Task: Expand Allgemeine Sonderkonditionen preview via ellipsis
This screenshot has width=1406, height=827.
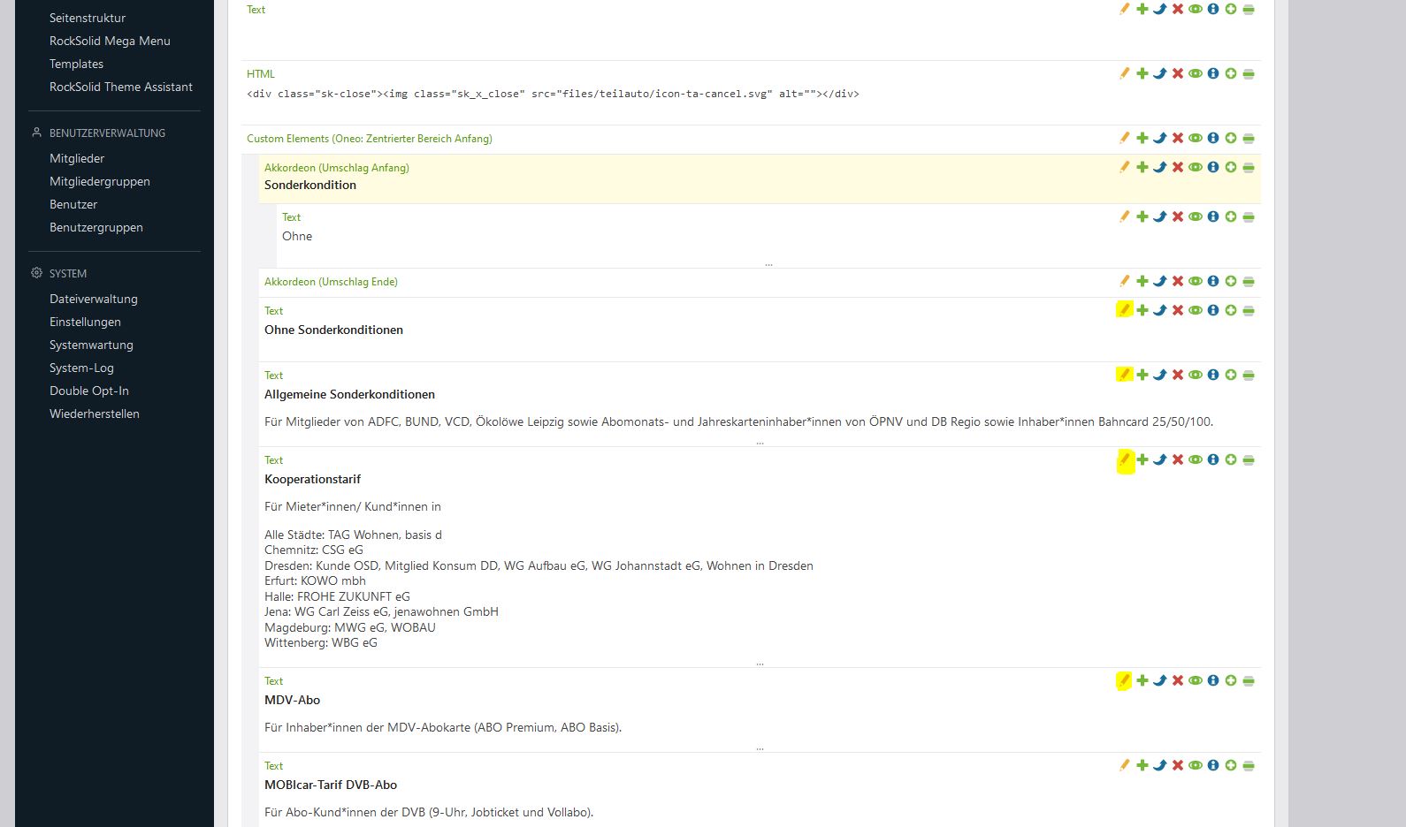Action: (760, 442)
